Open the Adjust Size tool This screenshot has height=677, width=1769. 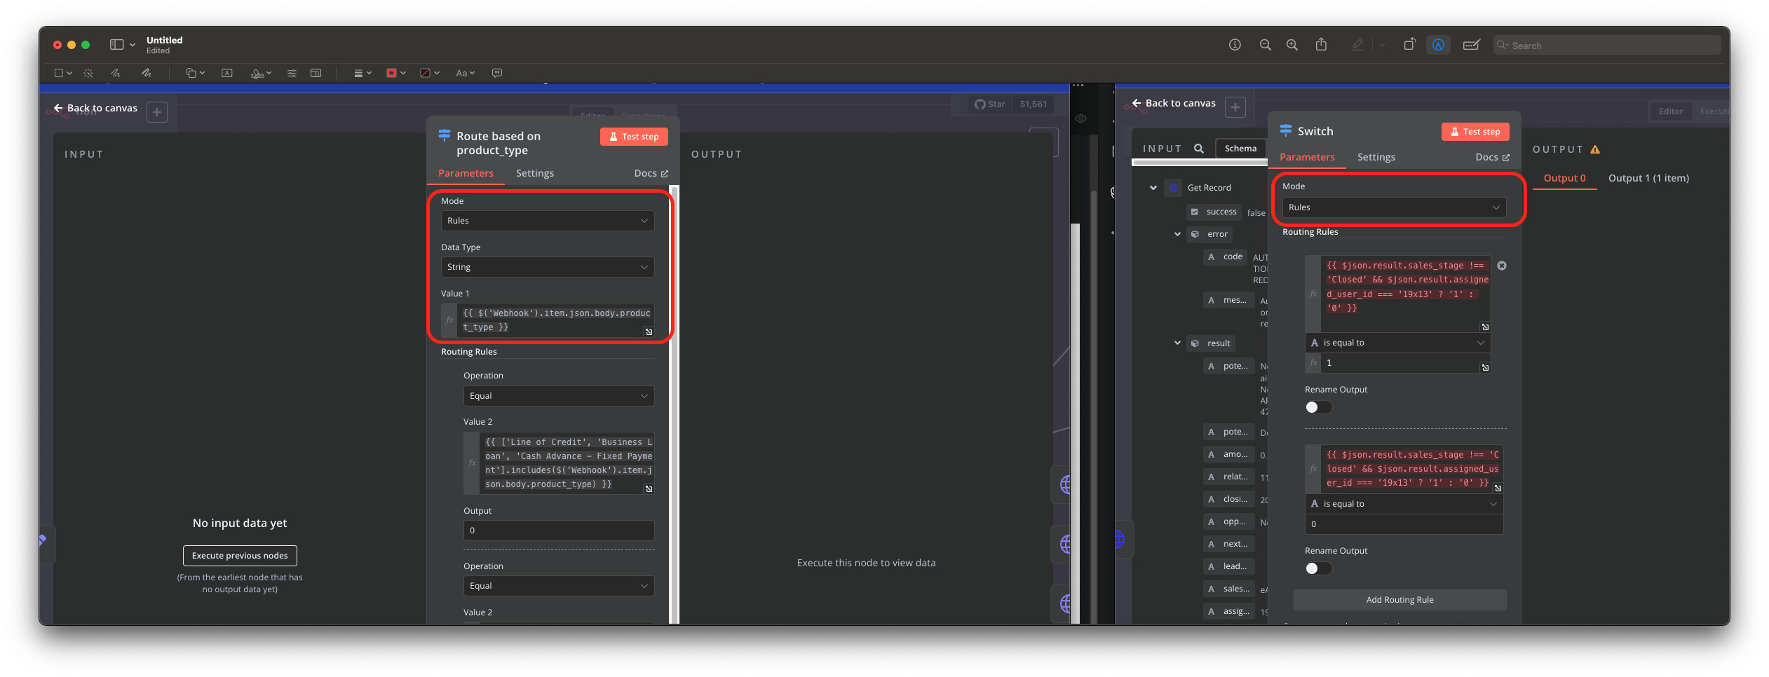pyautogui.click(x=316, y=73)
